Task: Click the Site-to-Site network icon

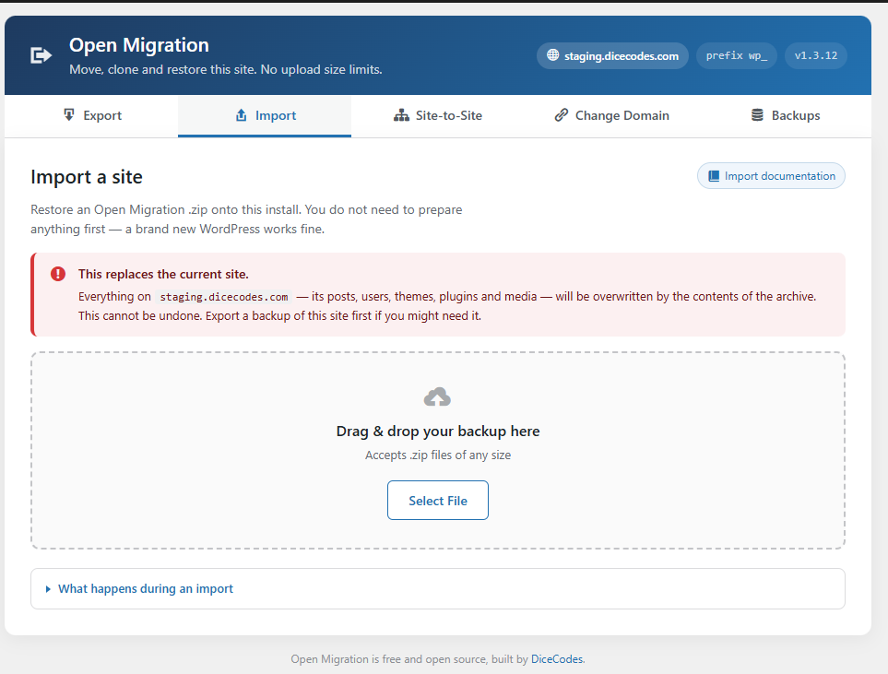Action: [401, 115]
